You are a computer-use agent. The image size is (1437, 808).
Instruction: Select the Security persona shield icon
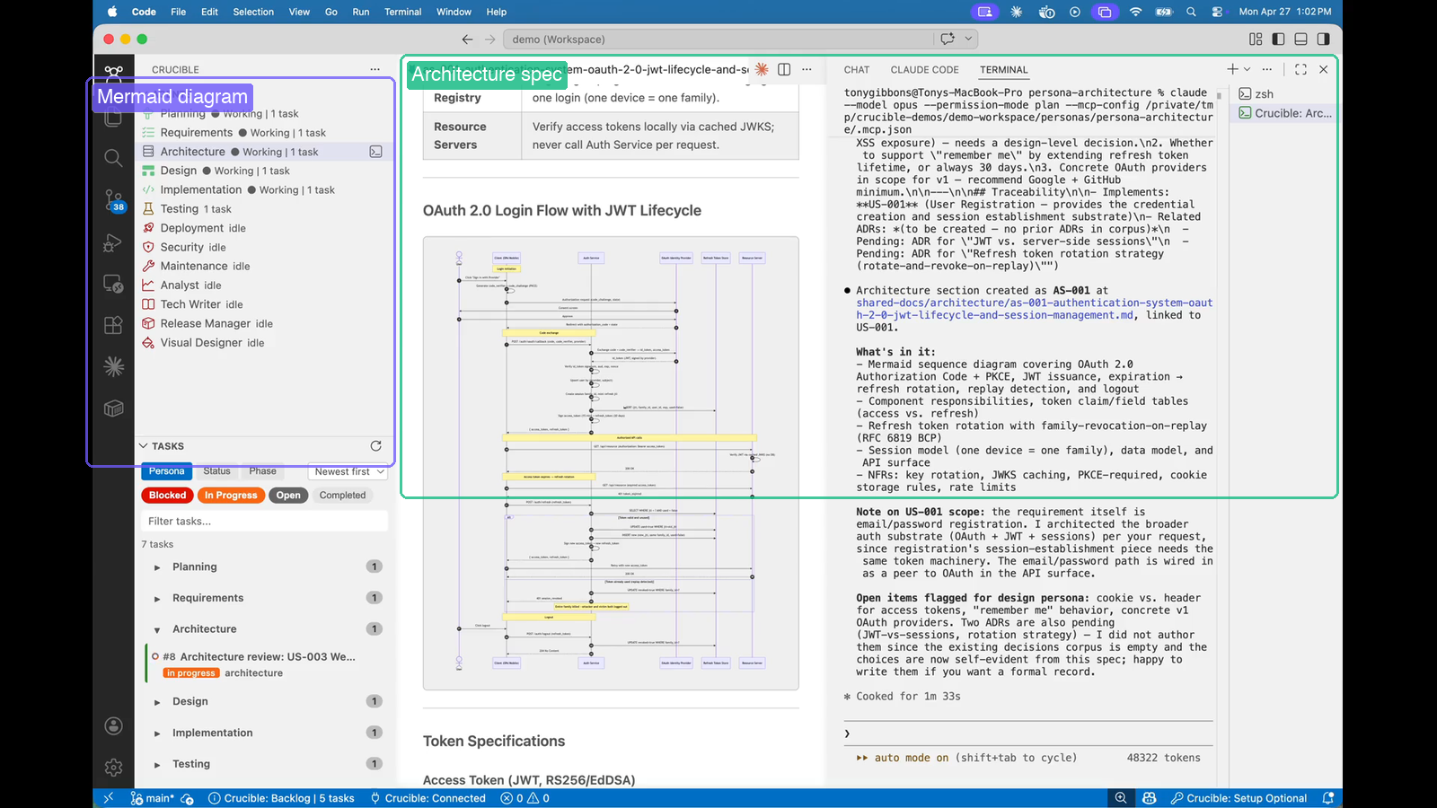tap(146, 247)
